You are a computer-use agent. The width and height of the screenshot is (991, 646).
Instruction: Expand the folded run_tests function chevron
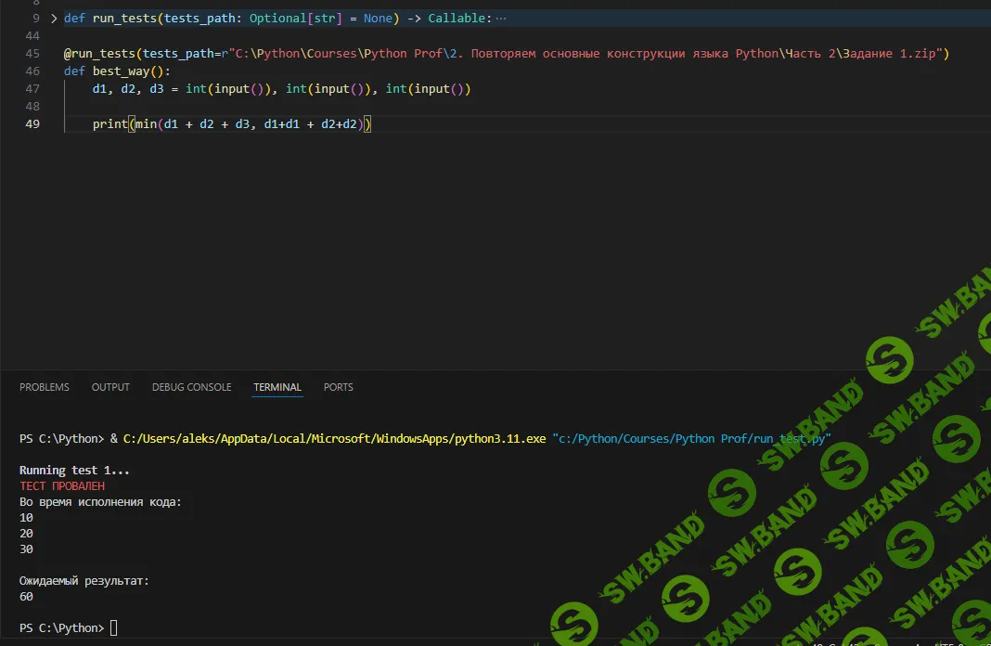tap(53, 19)
